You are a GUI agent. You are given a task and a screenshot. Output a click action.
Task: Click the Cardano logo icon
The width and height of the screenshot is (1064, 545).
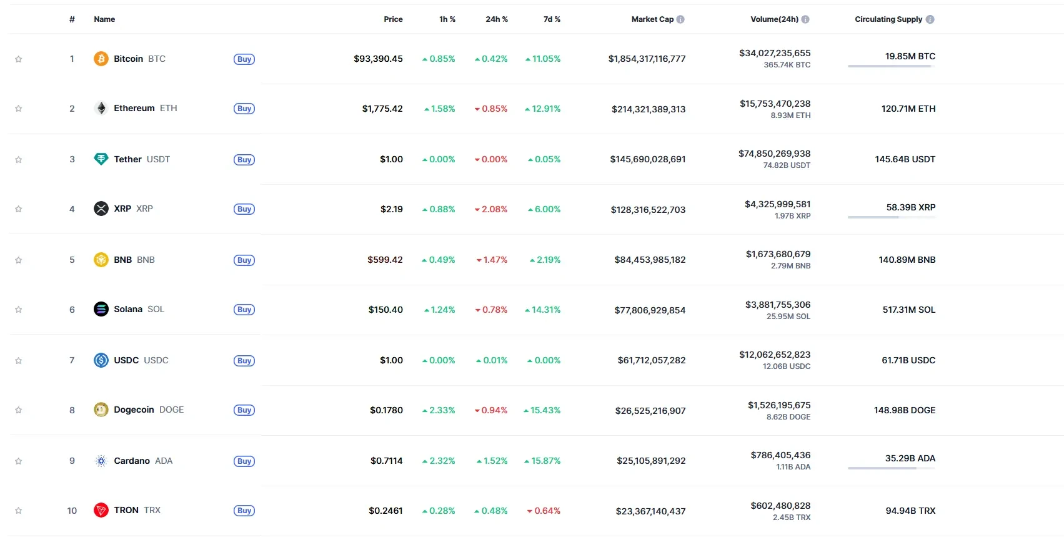pyautogui.click(x=101, y=461)
